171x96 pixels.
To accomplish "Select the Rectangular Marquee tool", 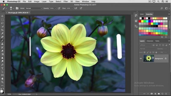I will pyautogui.click(x=2, y=20).
